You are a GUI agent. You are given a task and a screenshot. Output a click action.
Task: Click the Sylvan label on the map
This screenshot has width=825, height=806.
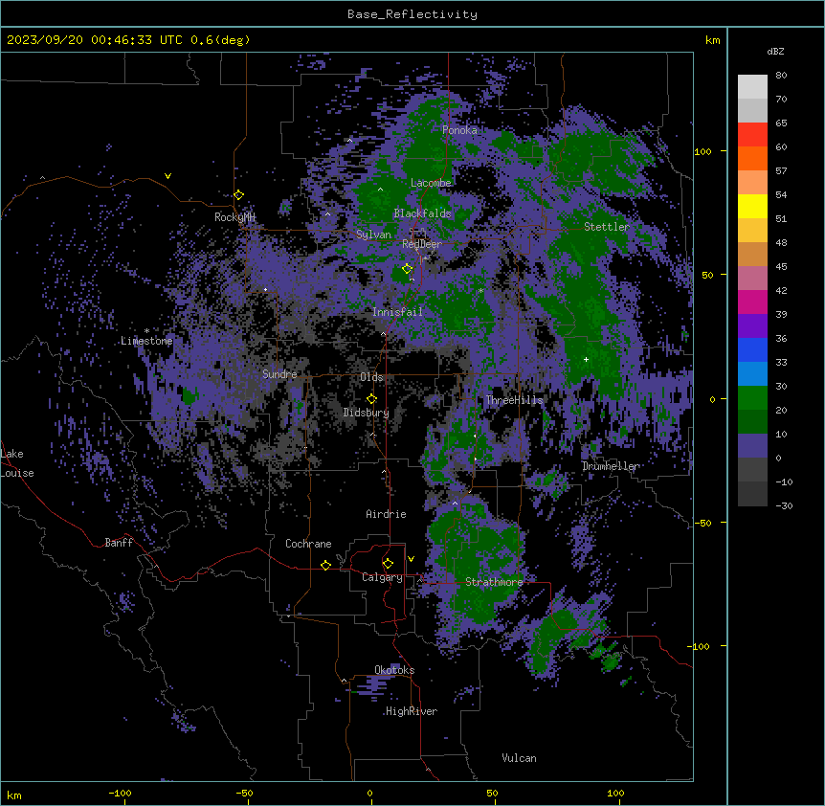(373, 235)
